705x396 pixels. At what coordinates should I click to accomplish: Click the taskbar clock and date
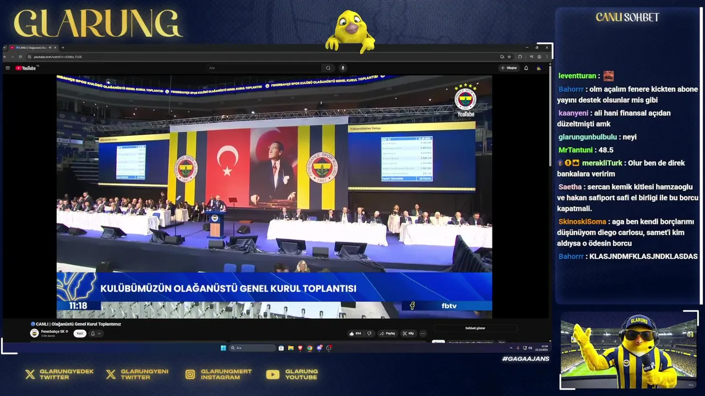(541, 348)
